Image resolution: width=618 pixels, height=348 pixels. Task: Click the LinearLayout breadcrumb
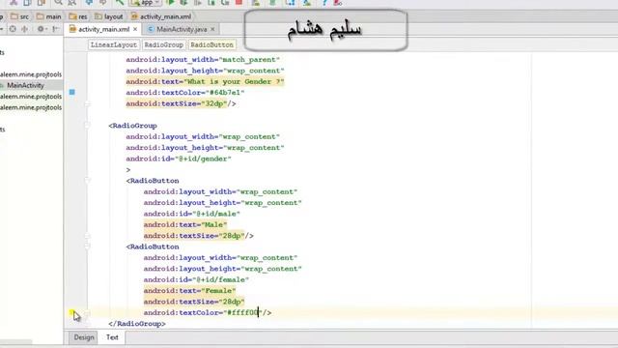[x=114, y=45]
